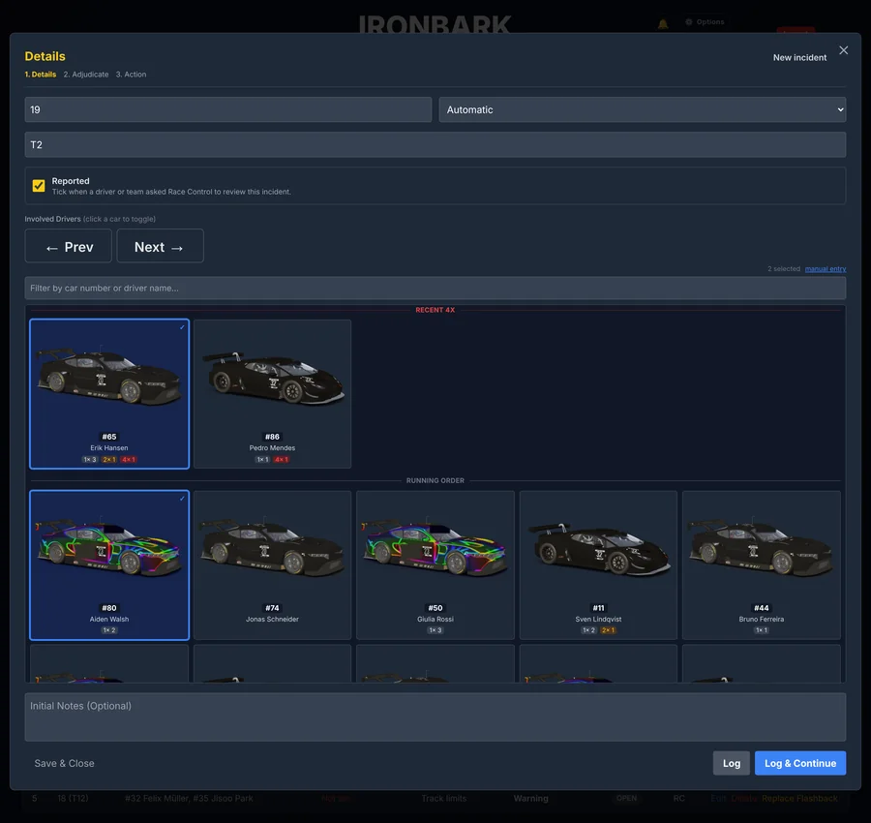
Task: Click the Initial Notes text area
Action: click(435, 716)
